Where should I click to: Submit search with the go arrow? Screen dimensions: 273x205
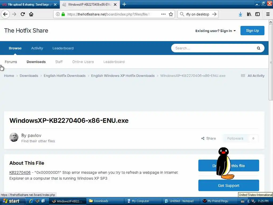[x=214, y=14]
